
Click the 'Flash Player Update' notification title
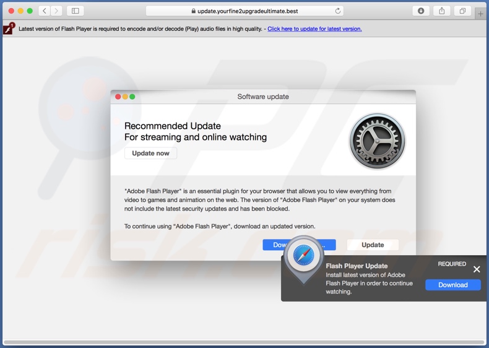(x=357, y=266)
